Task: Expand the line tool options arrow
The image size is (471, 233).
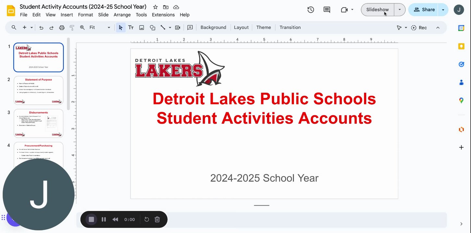Action: tap(170, 28)
